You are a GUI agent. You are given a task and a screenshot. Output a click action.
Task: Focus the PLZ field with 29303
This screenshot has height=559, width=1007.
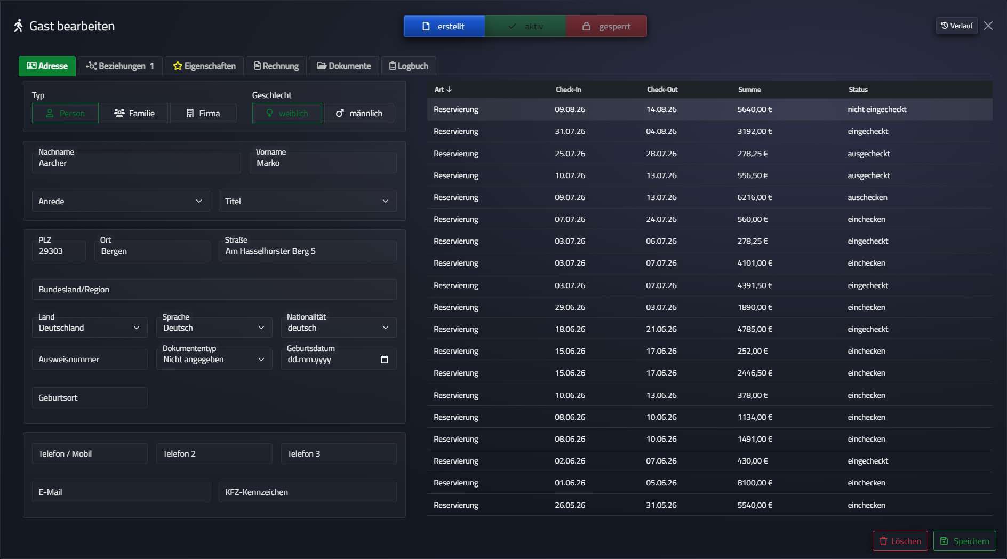(x=59, y=251)
